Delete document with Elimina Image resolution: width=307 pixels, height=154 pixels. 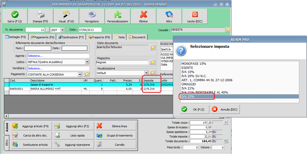point(144,16)
